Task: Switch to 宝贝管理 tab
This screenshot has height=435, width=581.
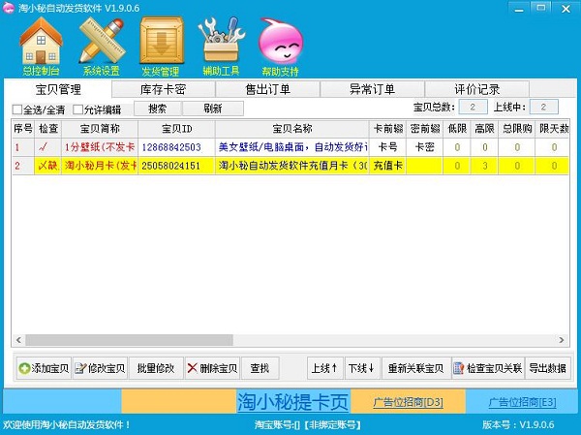Action: pos(58,89)
